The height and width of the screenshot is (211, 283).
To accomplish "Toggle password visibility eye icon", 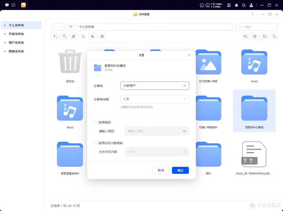I will tap(184, 131).
